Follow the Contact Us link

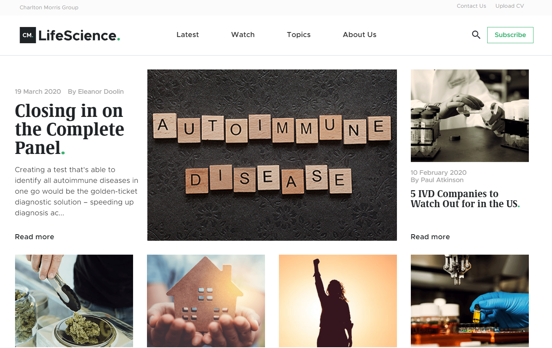471,6
